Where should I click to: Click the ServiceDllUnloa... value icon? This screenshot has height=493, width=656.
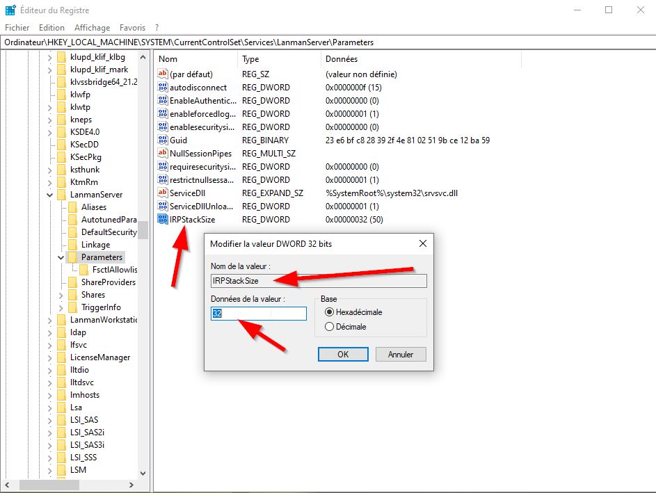[162, 206]
